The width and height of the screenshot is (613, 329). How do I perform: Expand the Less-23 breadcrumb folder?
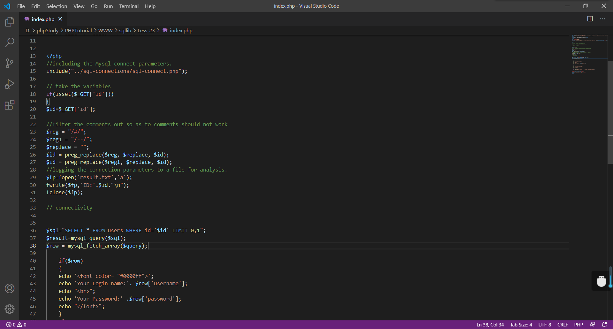[x=146, y=30]
